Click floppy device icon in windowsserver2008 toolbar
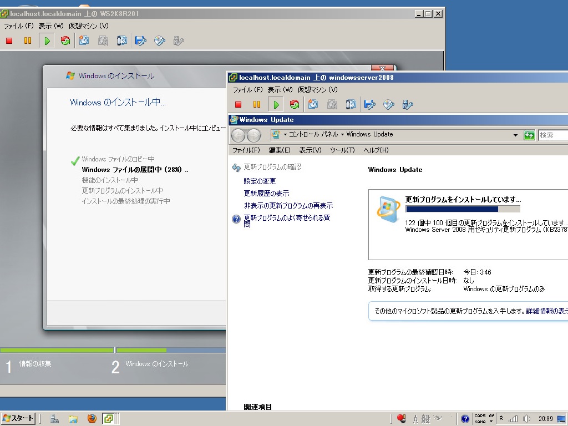 369,105
